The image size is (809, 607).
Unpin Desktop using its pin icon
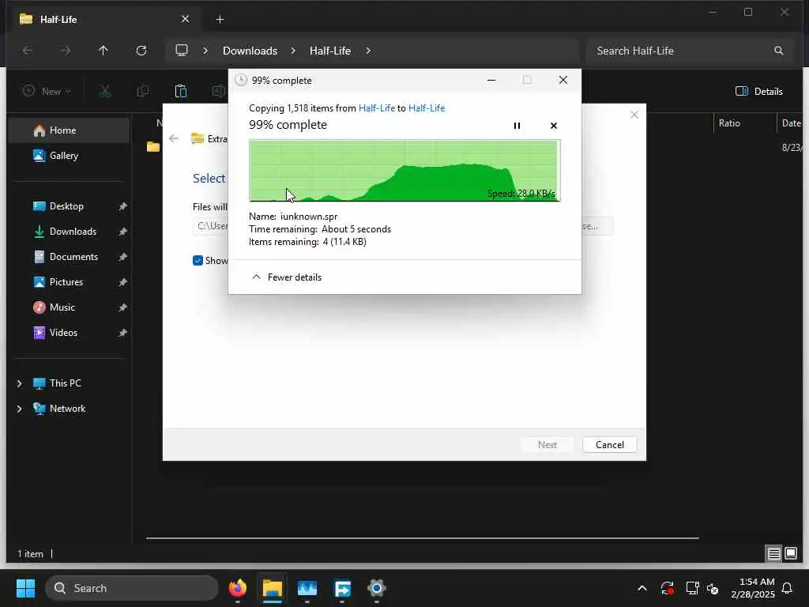(x=122, y=206)
